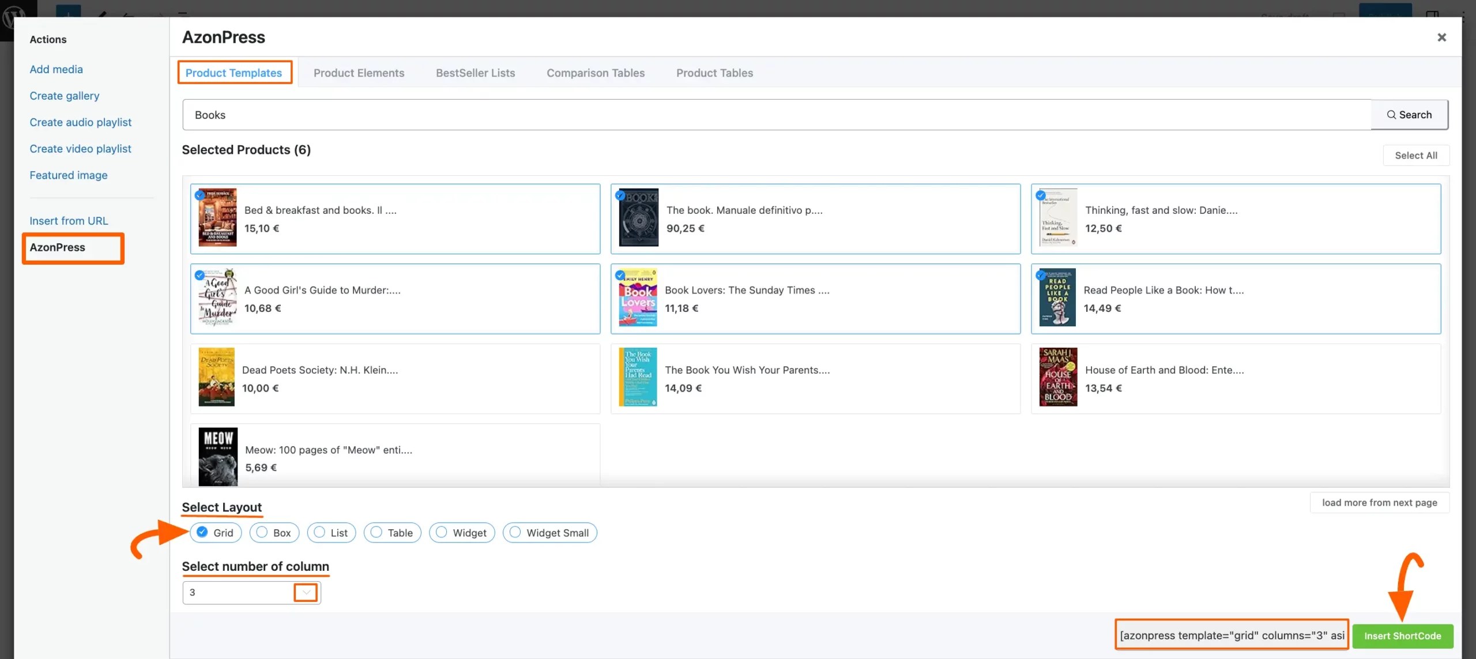Switch to Comparison Tables tab
The image size is (1476, 659).
tap(595, 73)
